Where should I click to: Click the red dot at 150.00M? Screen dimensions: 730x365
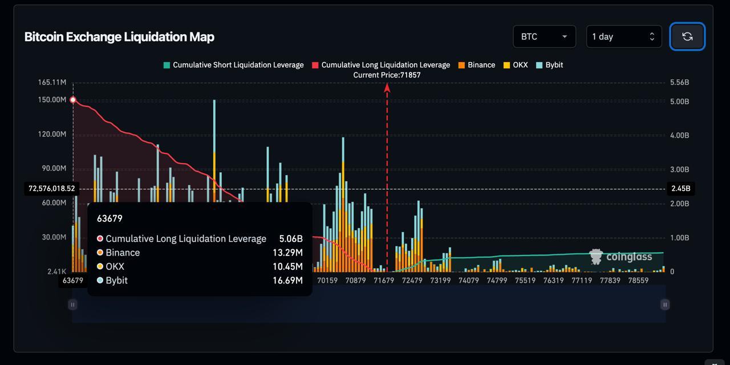click(x=73, y=100)
